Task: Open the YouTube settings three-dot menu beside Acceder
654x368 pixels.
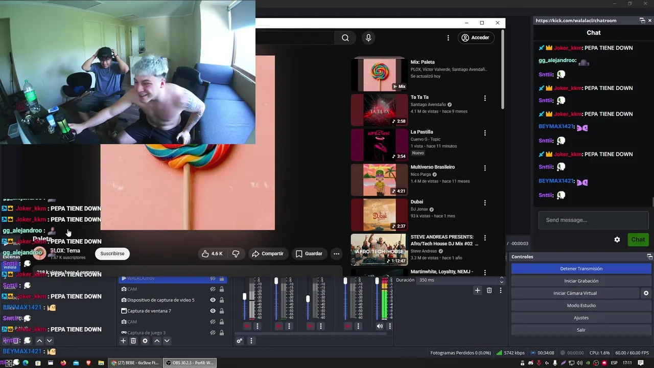Action: [x=448, y=38]
